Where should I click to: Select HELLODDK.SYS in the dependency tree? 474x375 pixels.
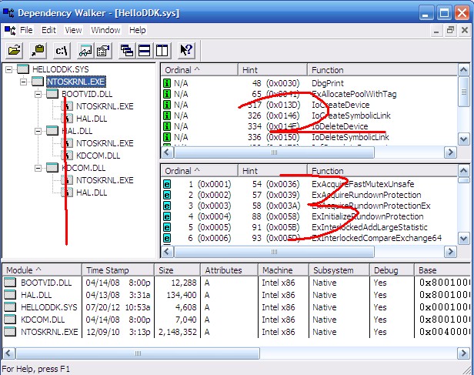61,69
